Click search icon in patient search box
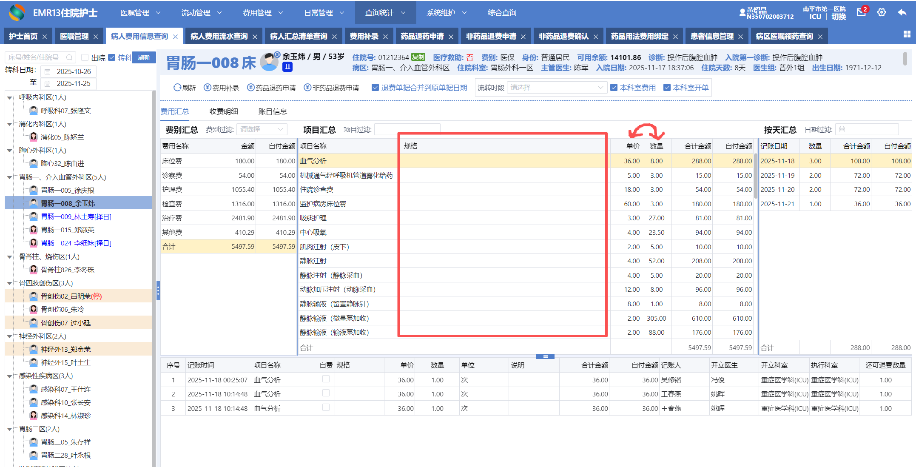Viewport: 916px width, 467px height. pyautogui.click(x=69, y=57)
